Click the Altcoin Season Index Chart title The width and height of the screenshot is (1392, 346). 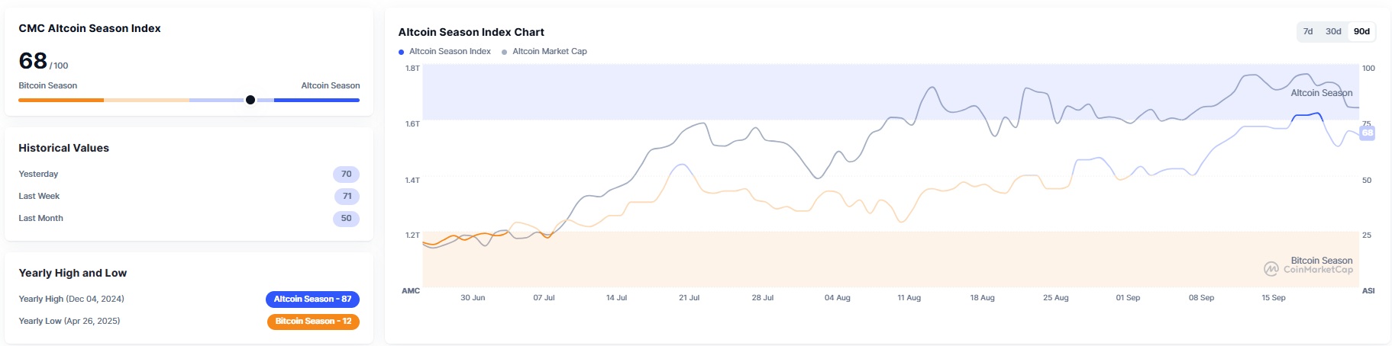tap(471, 32)
